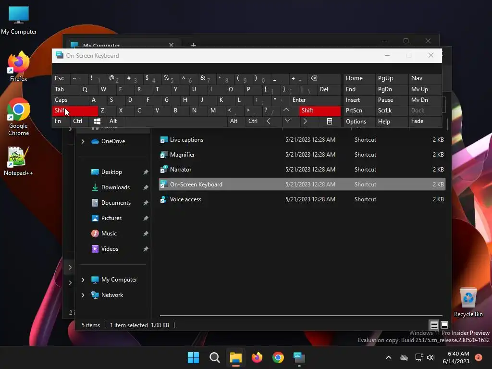The width and height of the screenshot is (492, 369).
Task: Click the spacebar on On-Screen Keyboard
Action: (176, 121)
